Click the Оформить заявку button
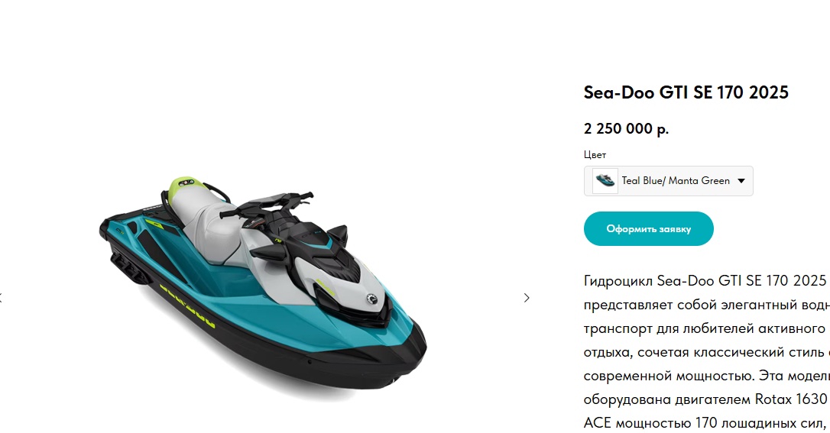The image size is (830, 433). point(648,229)
